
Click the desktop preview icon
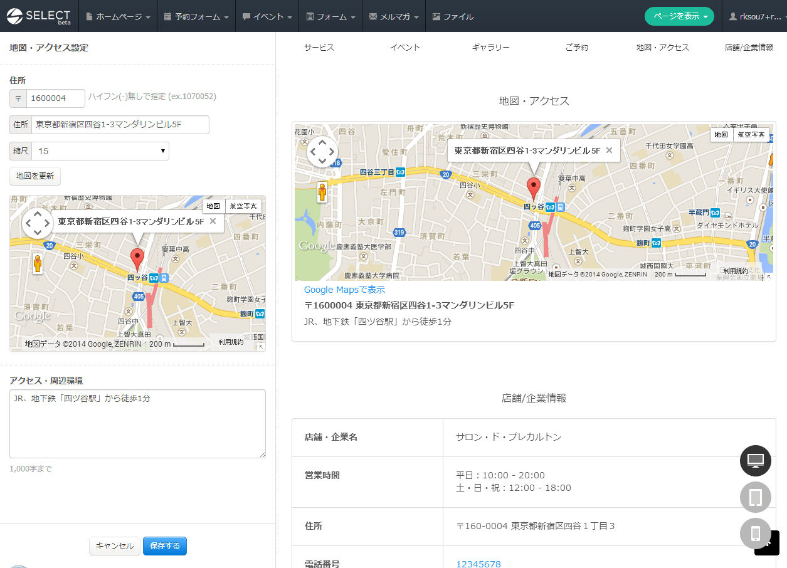click(755, 461)
